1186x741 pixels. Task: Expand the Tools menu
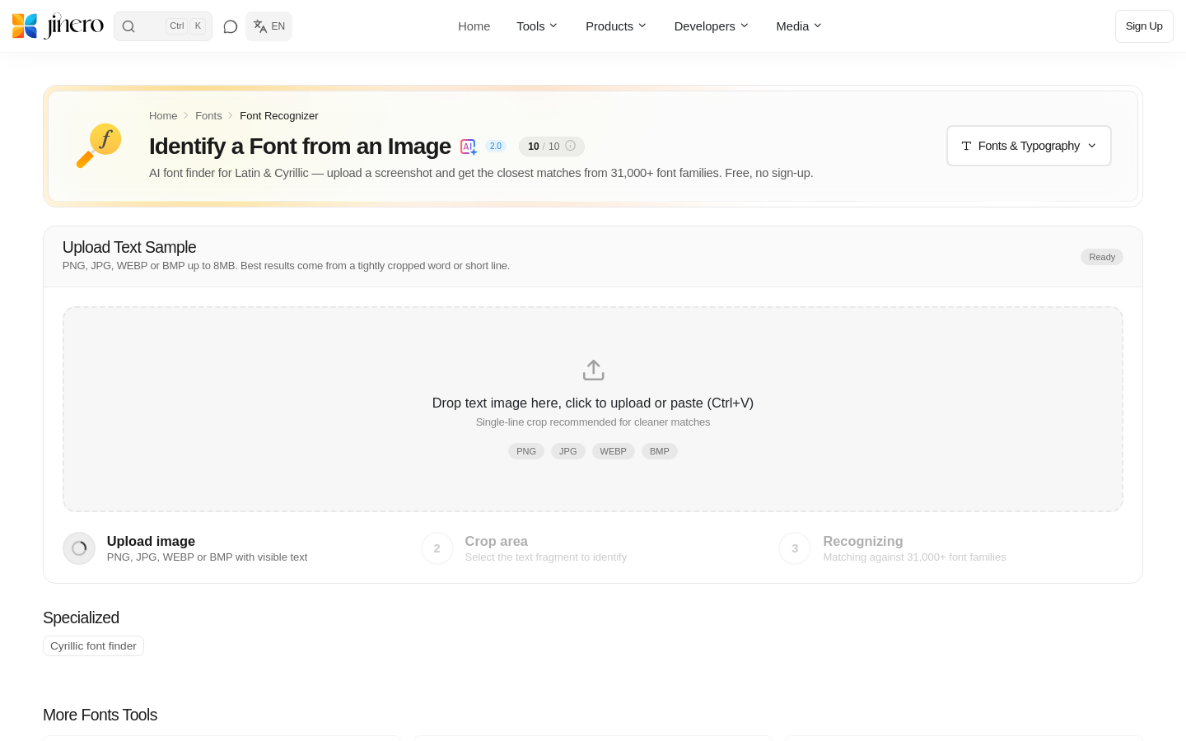pos(537,26)
